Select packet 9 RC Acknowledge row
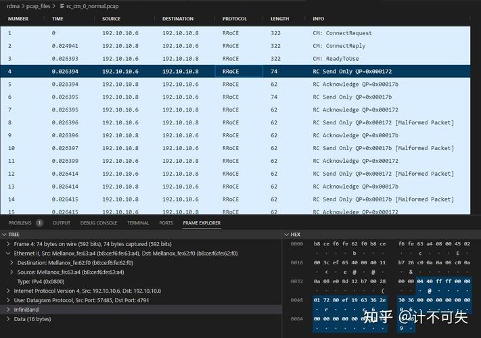481x338 pixels. (x=235, y=135)
